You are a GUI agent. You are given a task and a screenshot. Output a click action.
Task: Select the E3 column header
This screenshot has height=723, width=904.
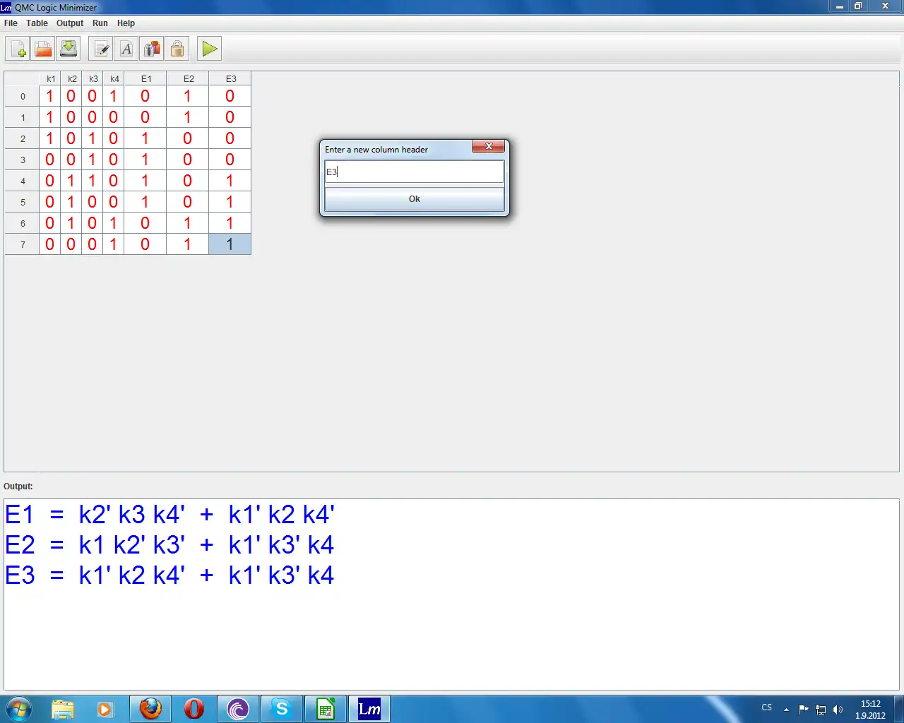(230, 78)
